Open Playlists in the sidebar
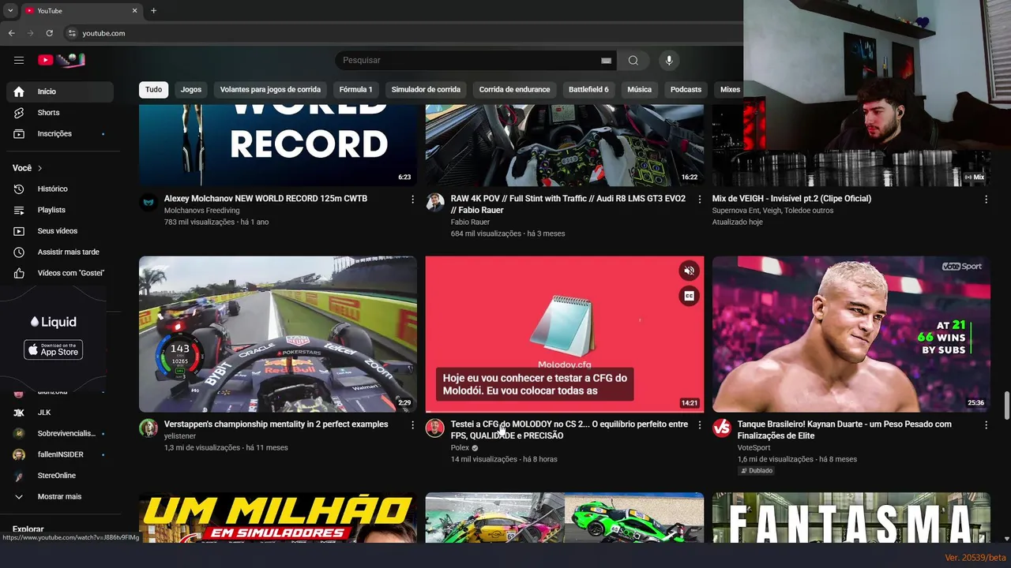The image size is (1011, 568). pos(60,210)
